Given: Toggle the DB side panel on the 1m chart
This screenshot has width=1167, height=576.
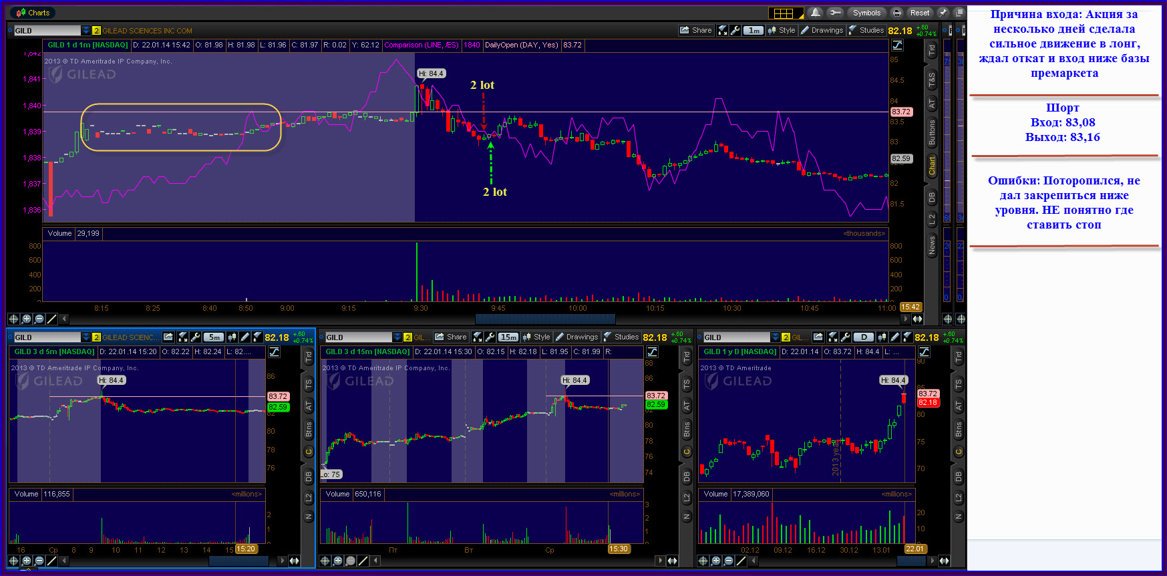Looking at the screenshot, I should tap(932, 197).
